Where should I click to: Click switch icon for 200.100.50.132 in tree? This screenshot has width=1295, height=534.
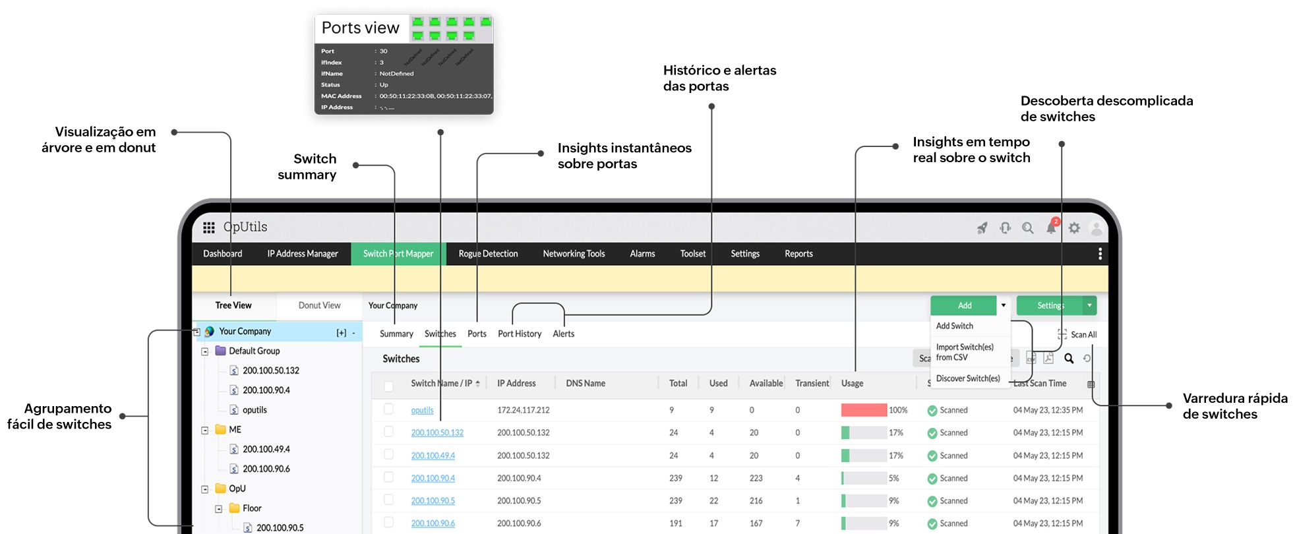click(x=234, y=371)
